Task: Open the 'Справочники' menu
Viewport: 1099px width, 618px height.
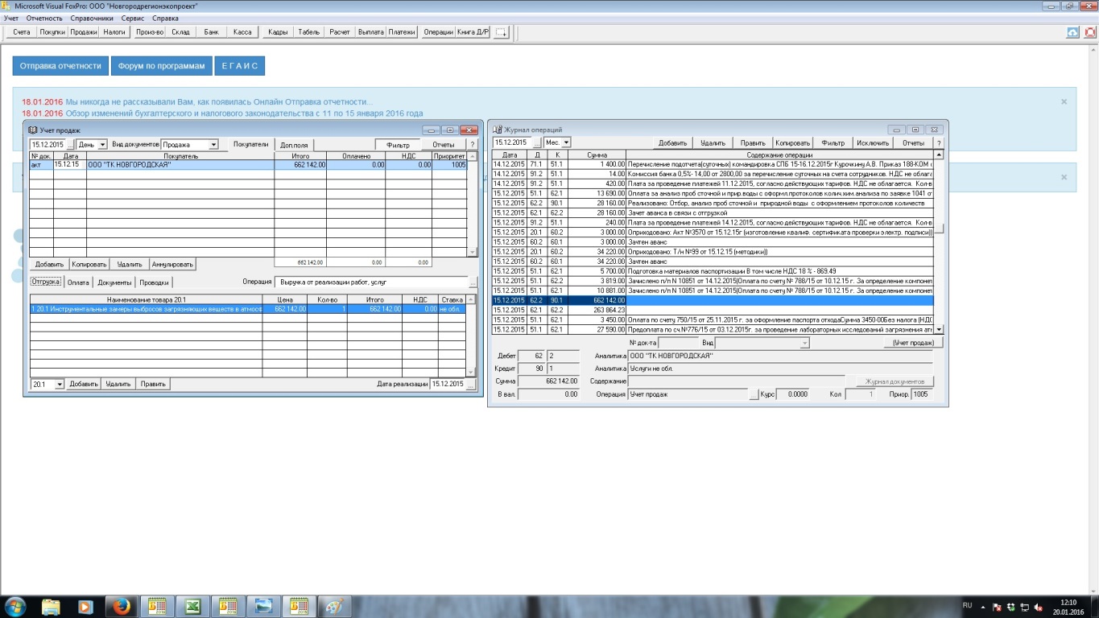Action: (x=91, y=18)
